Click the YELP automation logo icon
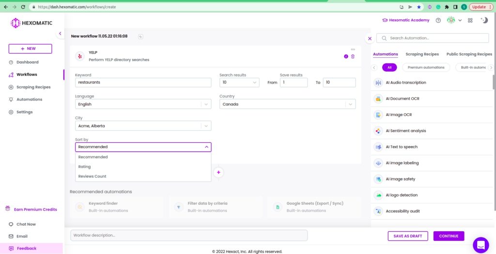 click(80, 56)
